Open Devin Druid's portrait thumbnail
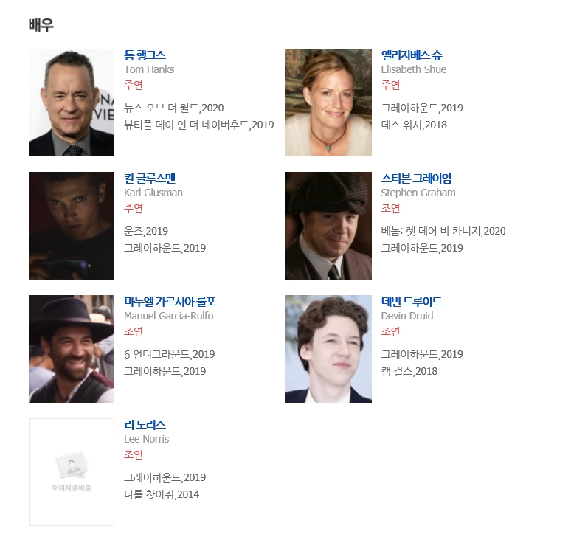The width and height of the screenshot is (571, 543). pyautogui.click(x=328, y=348)
